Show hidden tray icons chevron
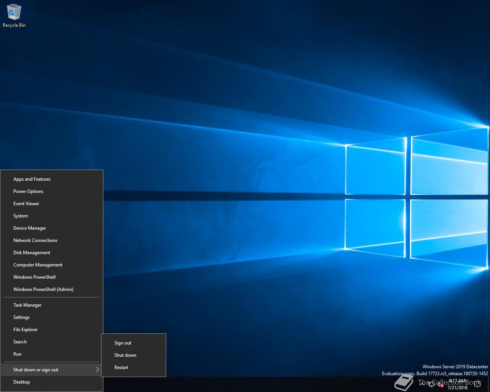The height and width of the screenshot is (392, 490). coord(422,384)
